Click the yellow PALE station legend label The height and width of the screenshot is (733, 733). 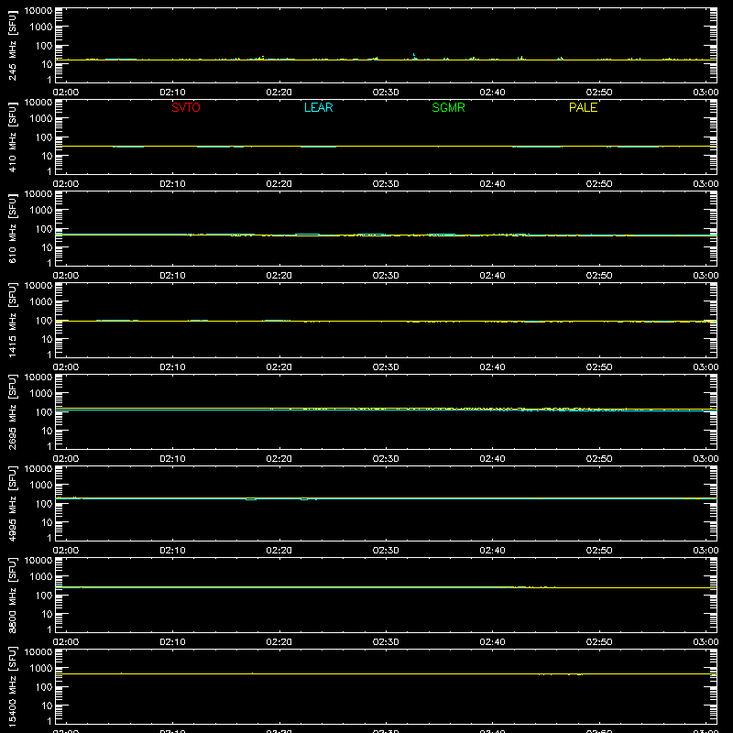coord(583,107)
